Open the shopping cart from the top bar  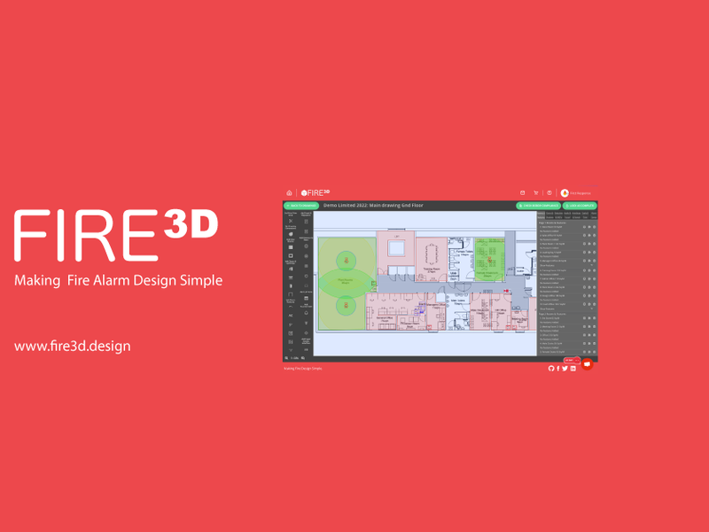pos(536,192)
